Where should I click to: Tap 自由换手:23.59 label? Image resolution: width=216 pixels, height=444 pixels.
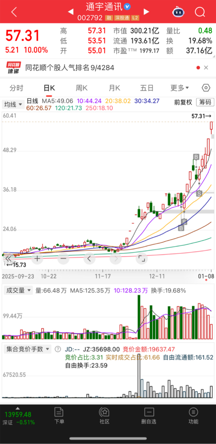pos(86,365)
